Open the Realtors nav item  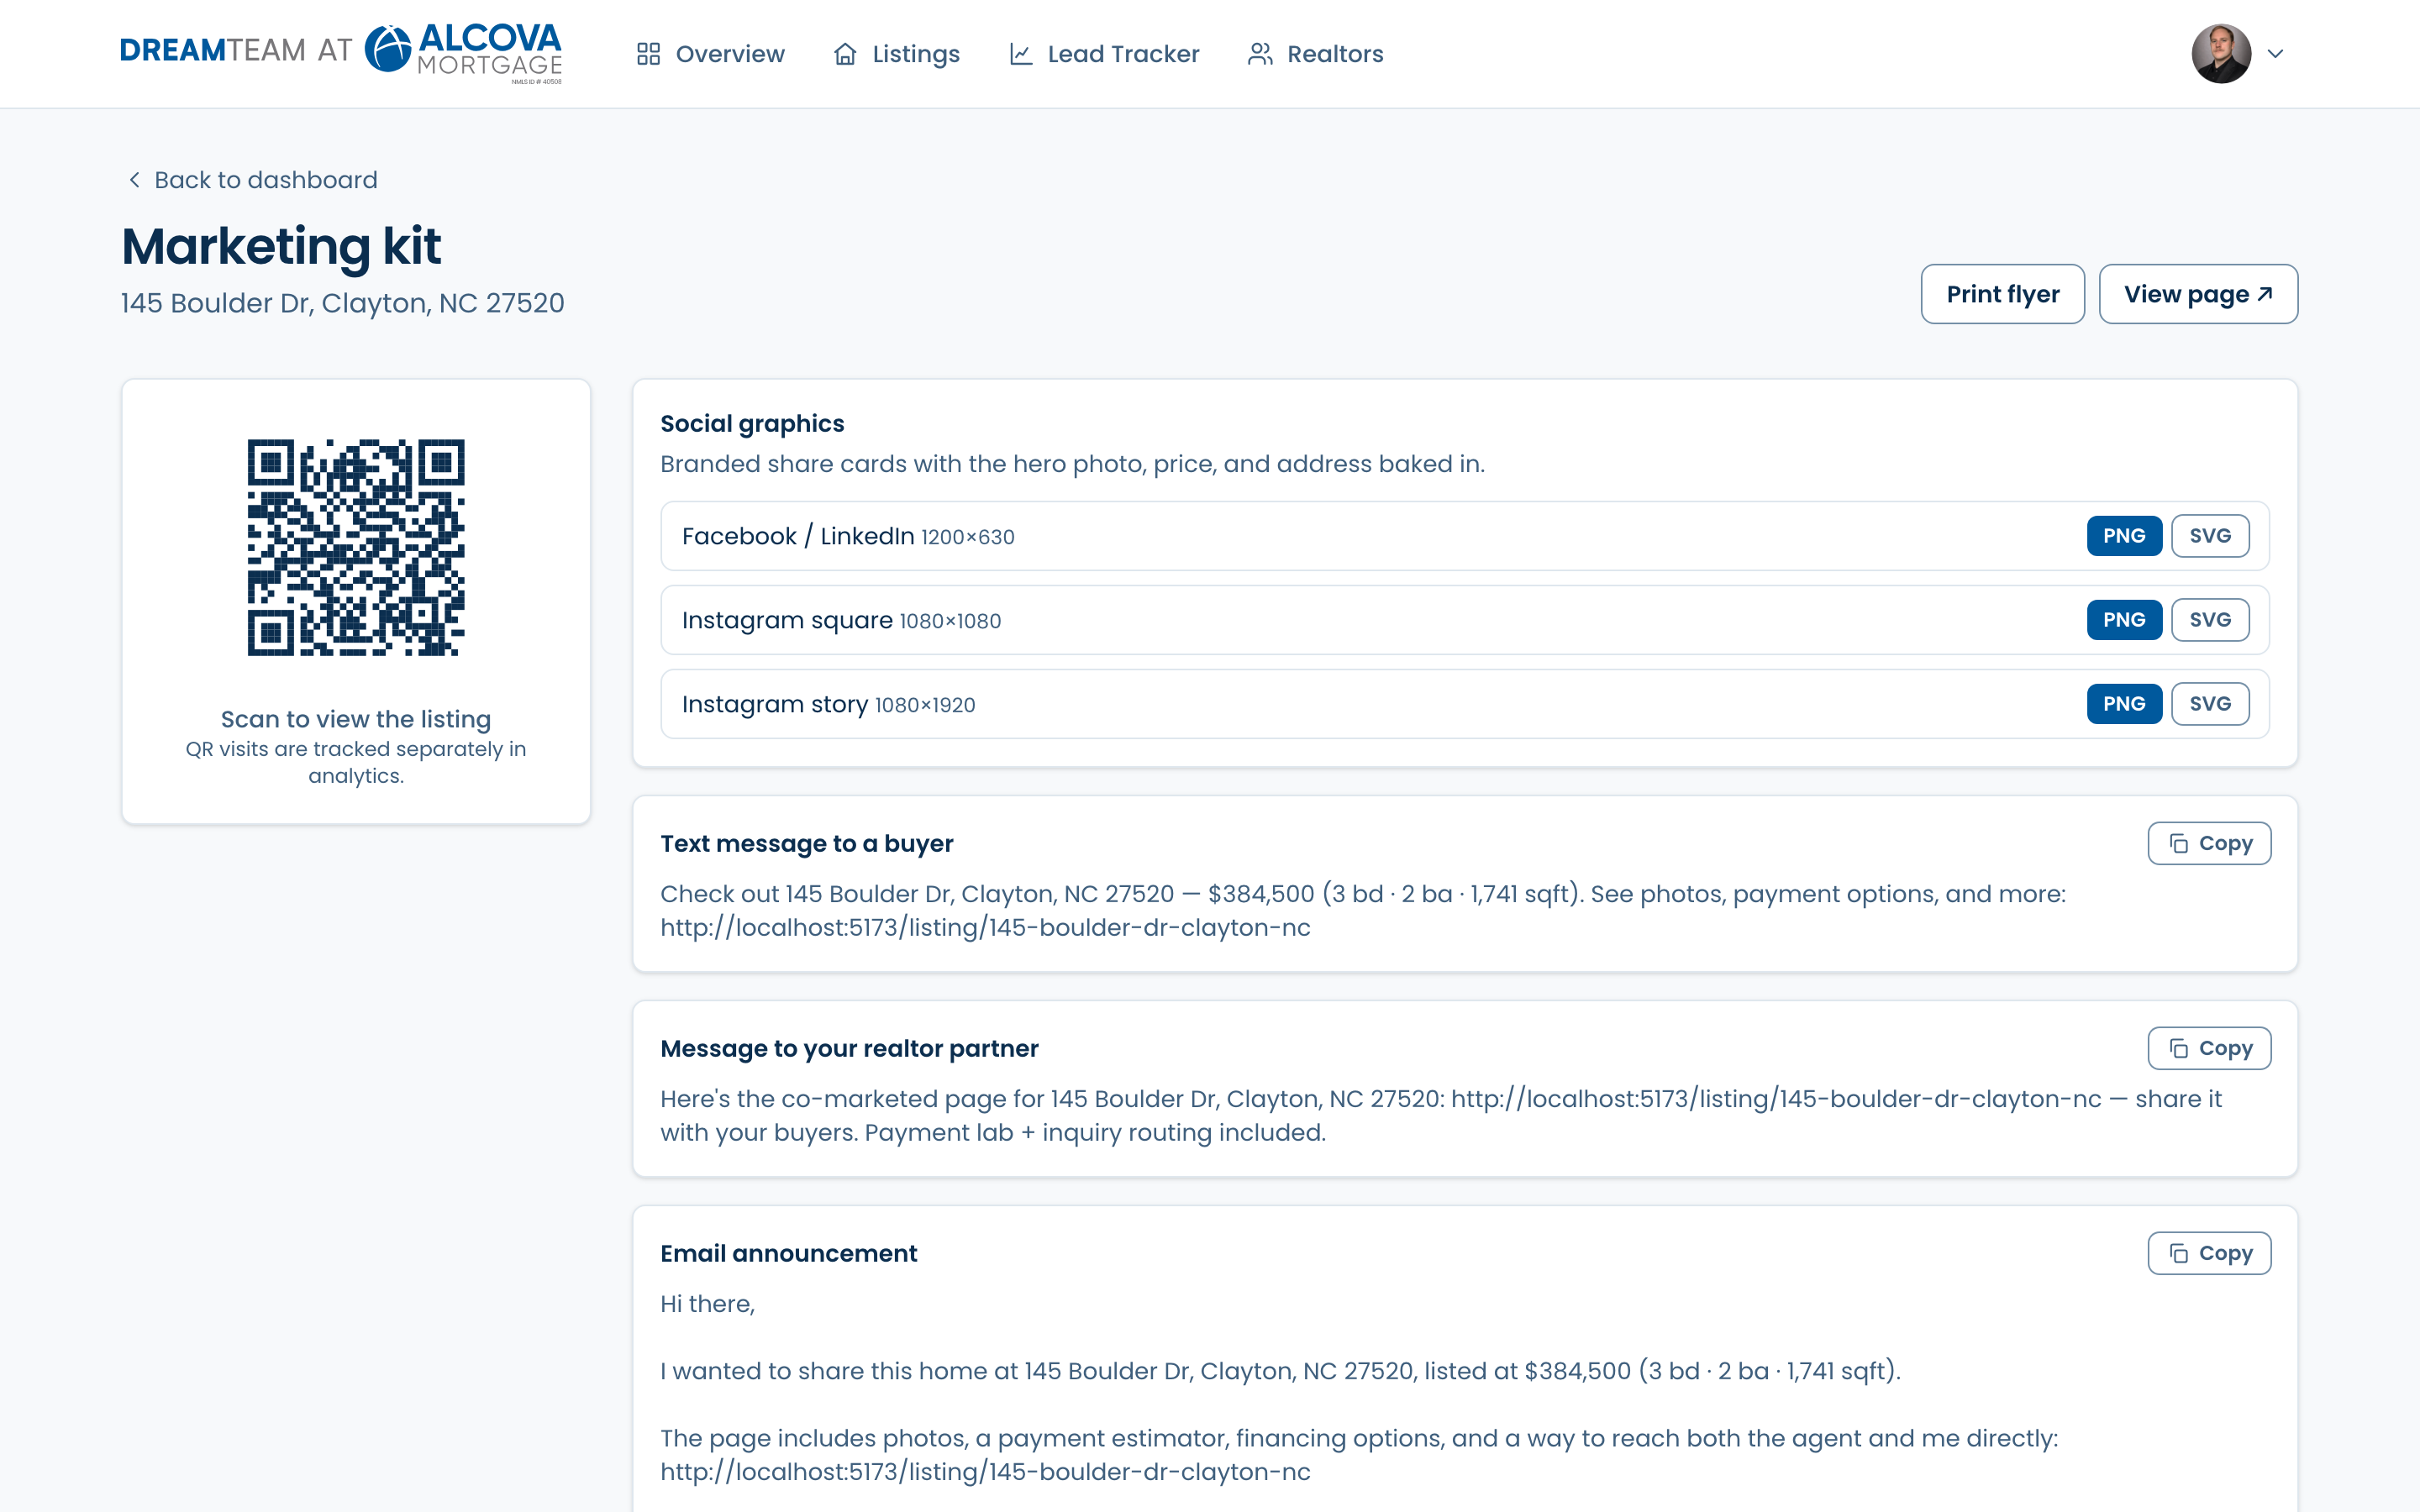1315,54
